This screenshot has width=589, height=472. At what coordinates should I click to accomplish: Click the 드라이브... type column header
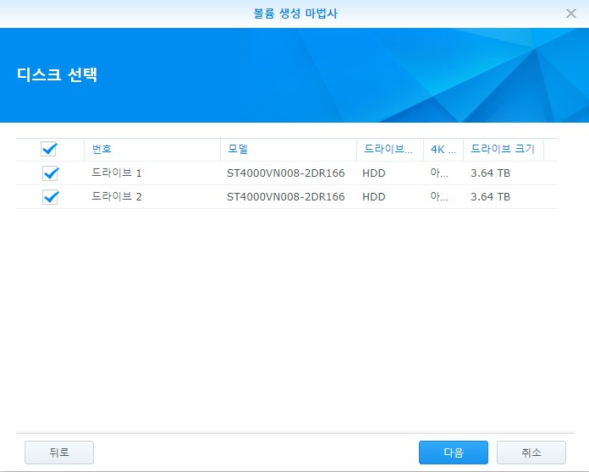pyautogui.click(x=390, y=150)
